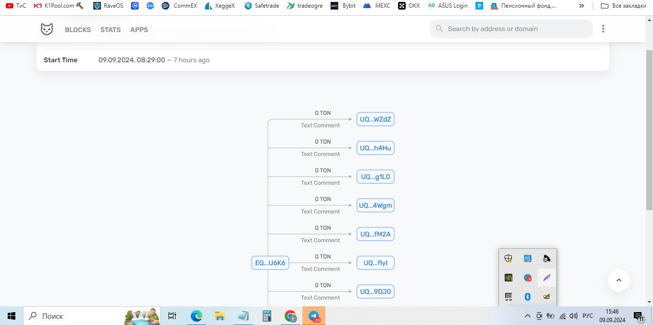Expand the bookmarks overflow chevron
Image resolution: width=653 pixels, height=325 pixels.
[581, 6]
